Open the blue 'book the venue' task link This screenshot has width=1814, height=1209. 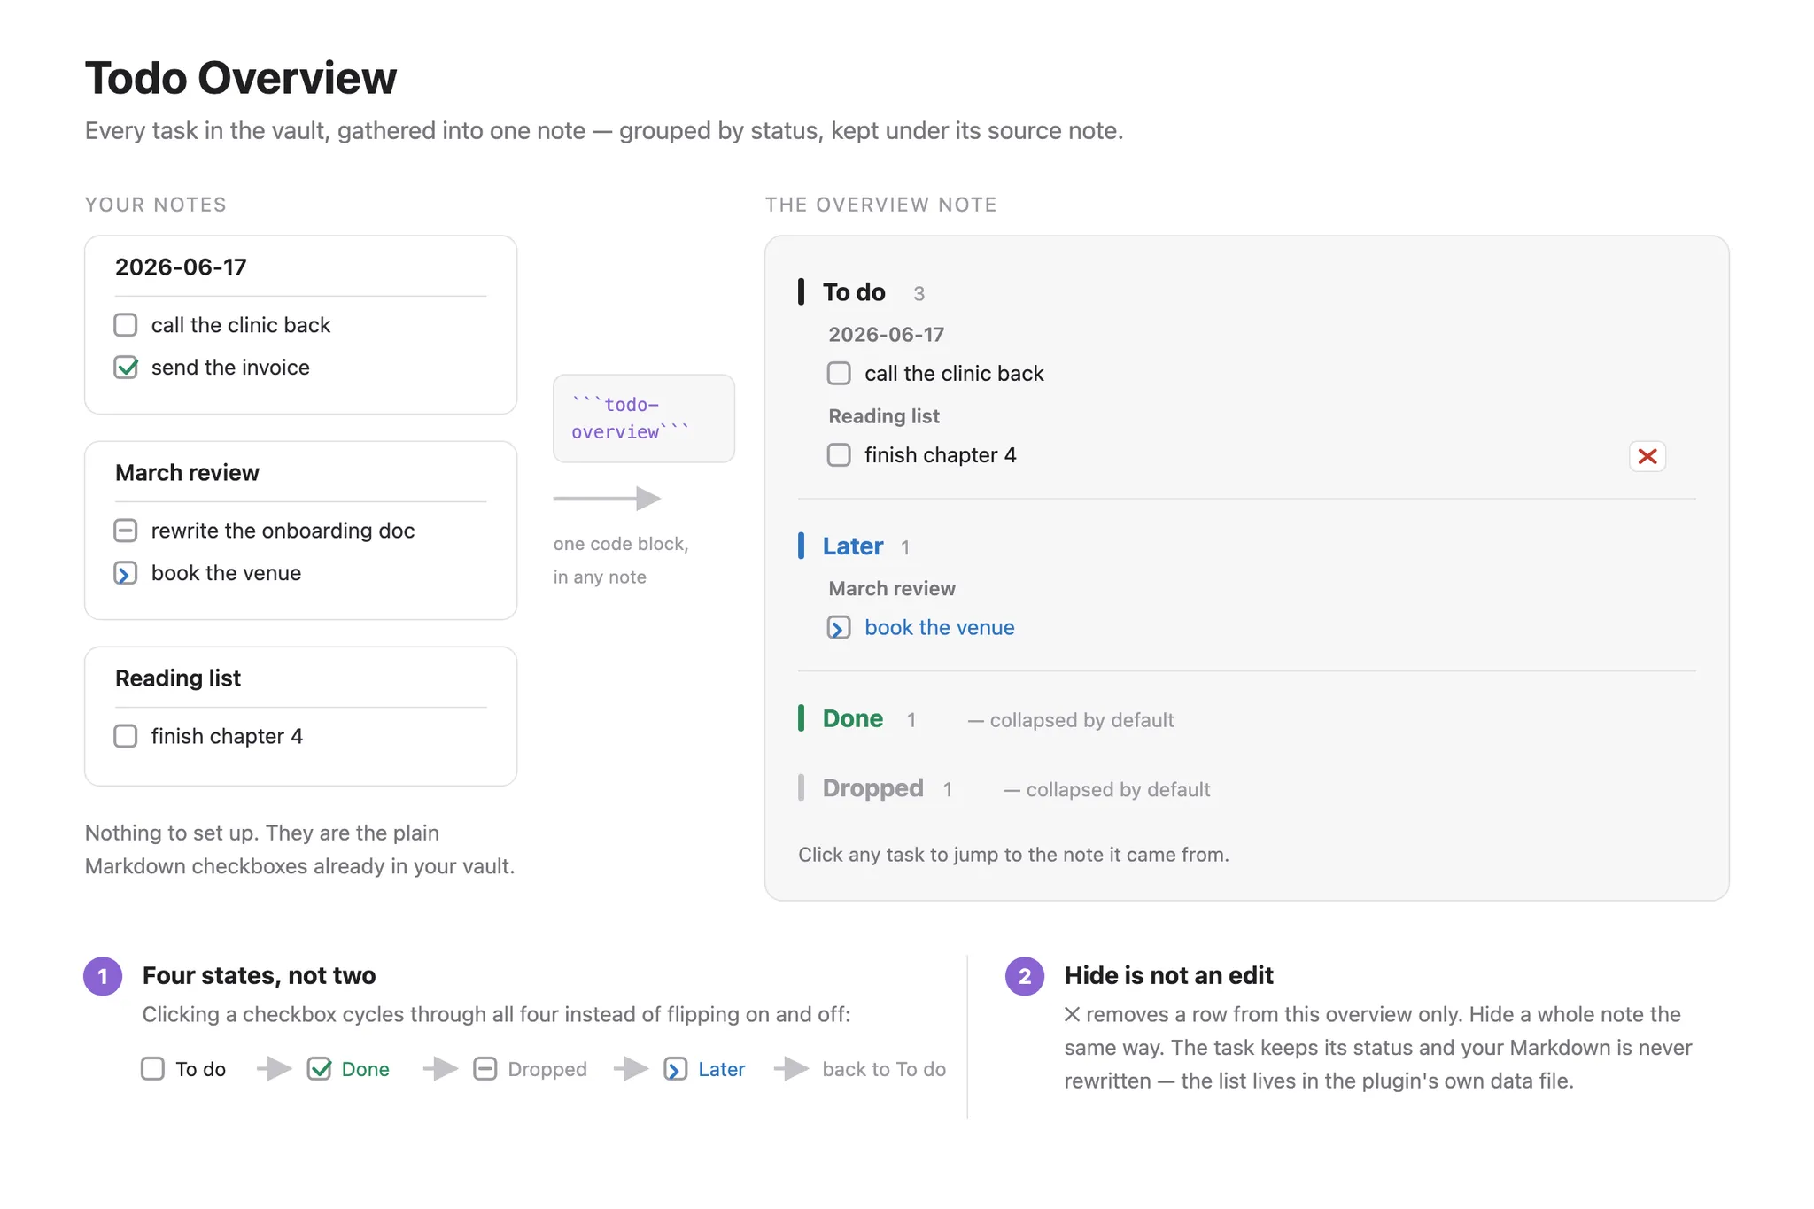pos(940,627)
